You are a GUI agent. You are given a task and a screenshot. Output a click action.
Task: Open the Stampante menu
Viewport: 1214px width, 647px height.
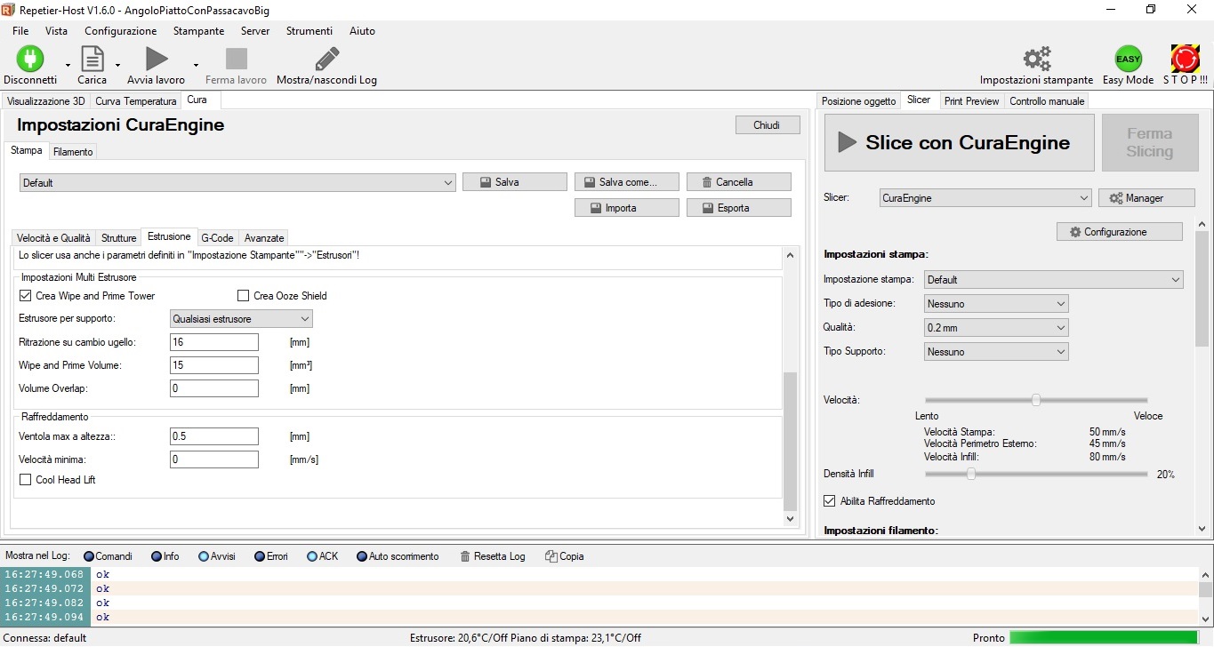point(198,31)
